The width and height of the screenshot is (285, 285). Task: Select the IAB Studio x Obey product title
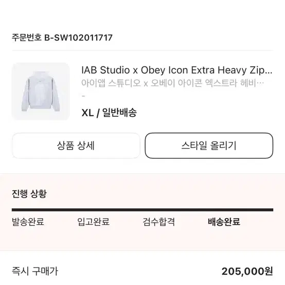tap(176, 70)
